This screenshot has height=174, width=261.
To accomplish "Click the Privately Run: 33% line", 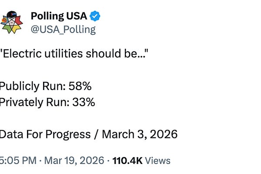I will (47, 102).
